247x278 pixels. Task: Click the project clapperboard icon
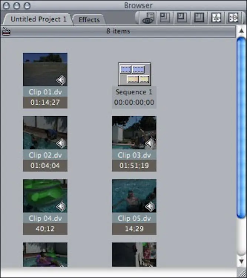pos(6,31)
